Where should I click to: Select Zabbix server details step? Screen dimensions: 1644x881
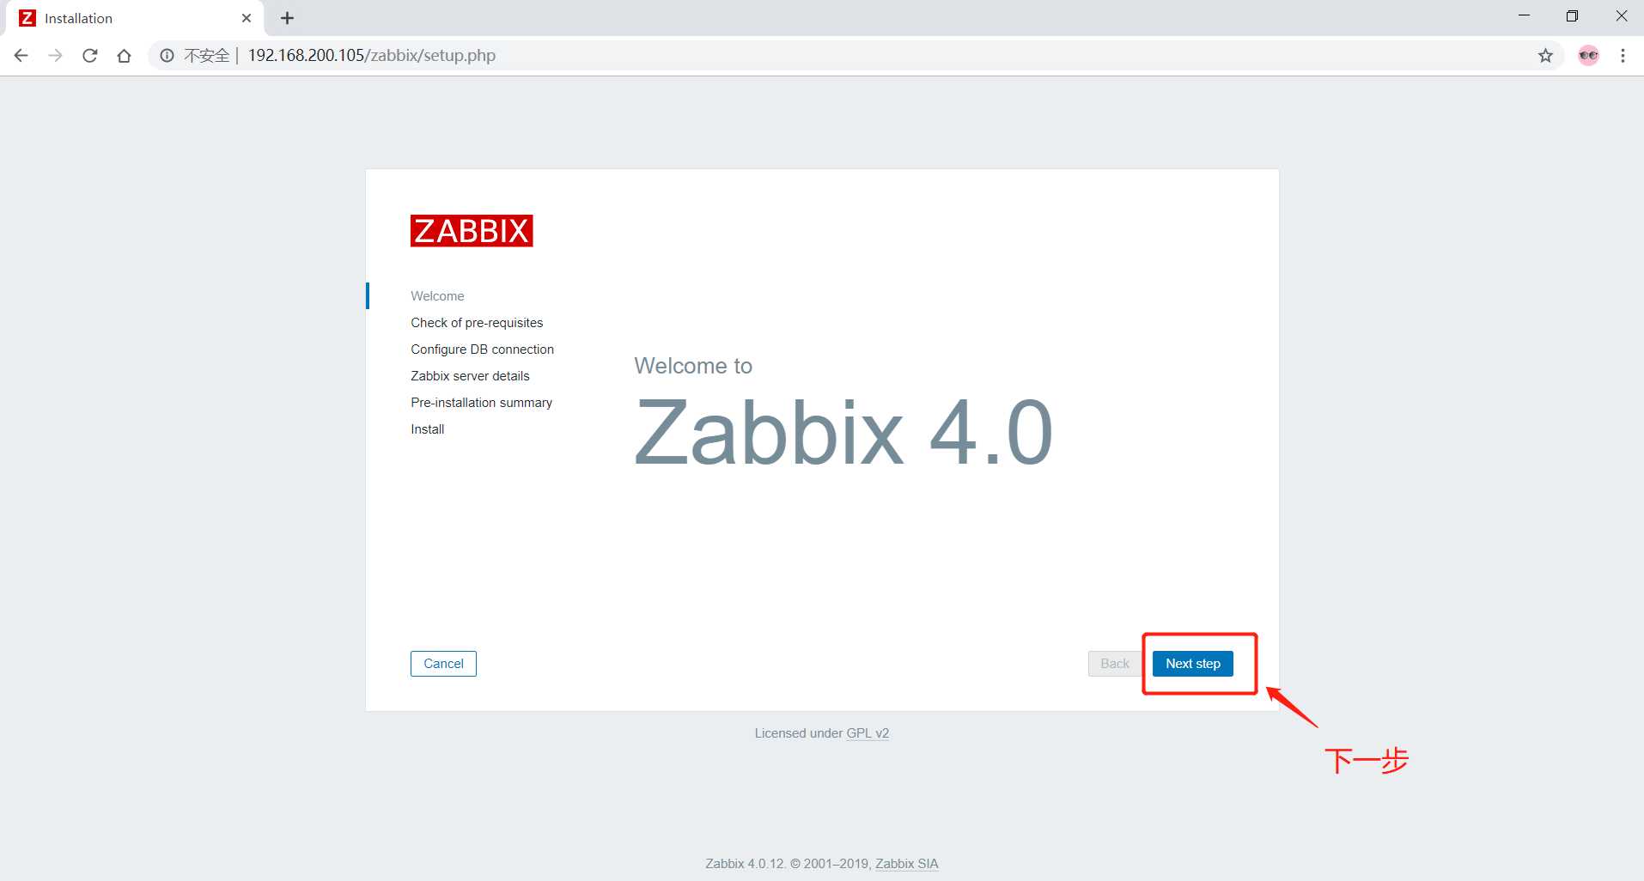[x=470, y=376]
